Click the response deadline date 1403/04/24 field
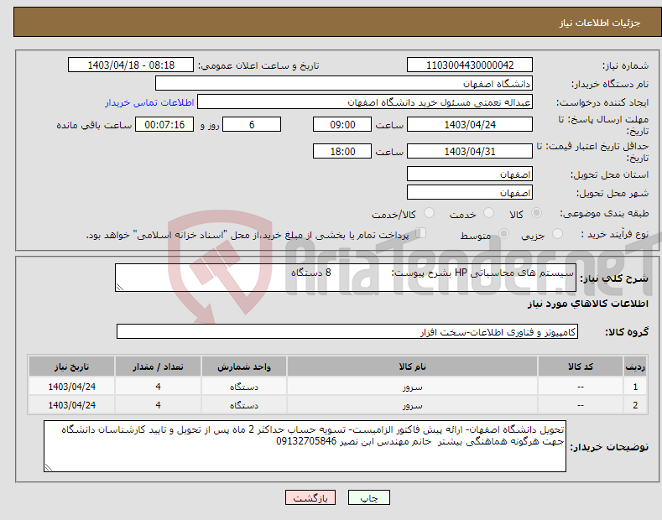Image resolution: width=662 pixels, height=520 pixels. [x=470, y=124]
